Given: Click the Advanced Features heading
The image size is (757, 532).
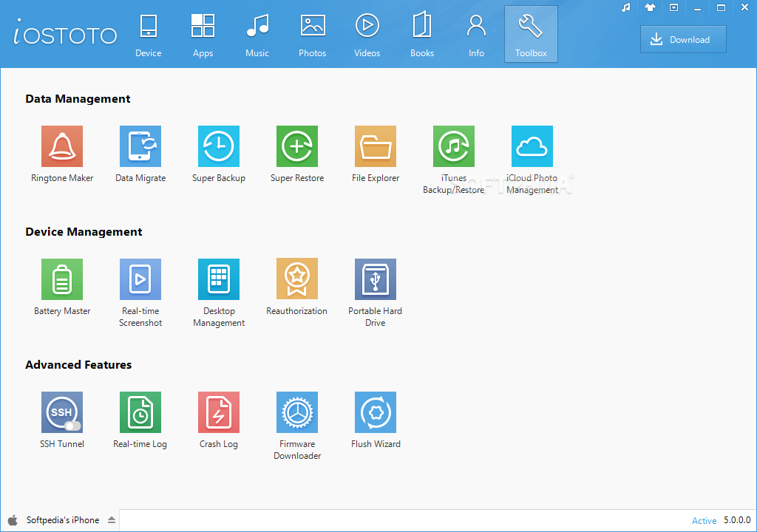Looking at the screenshot, I should pos(78,364).
